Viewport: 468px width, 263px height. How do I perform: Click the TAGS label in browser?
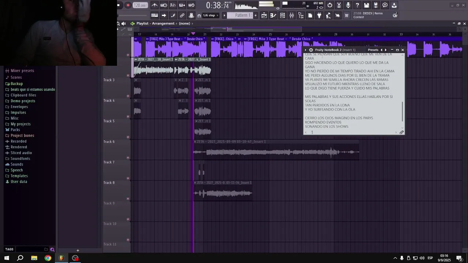click(x=9, y=249)
